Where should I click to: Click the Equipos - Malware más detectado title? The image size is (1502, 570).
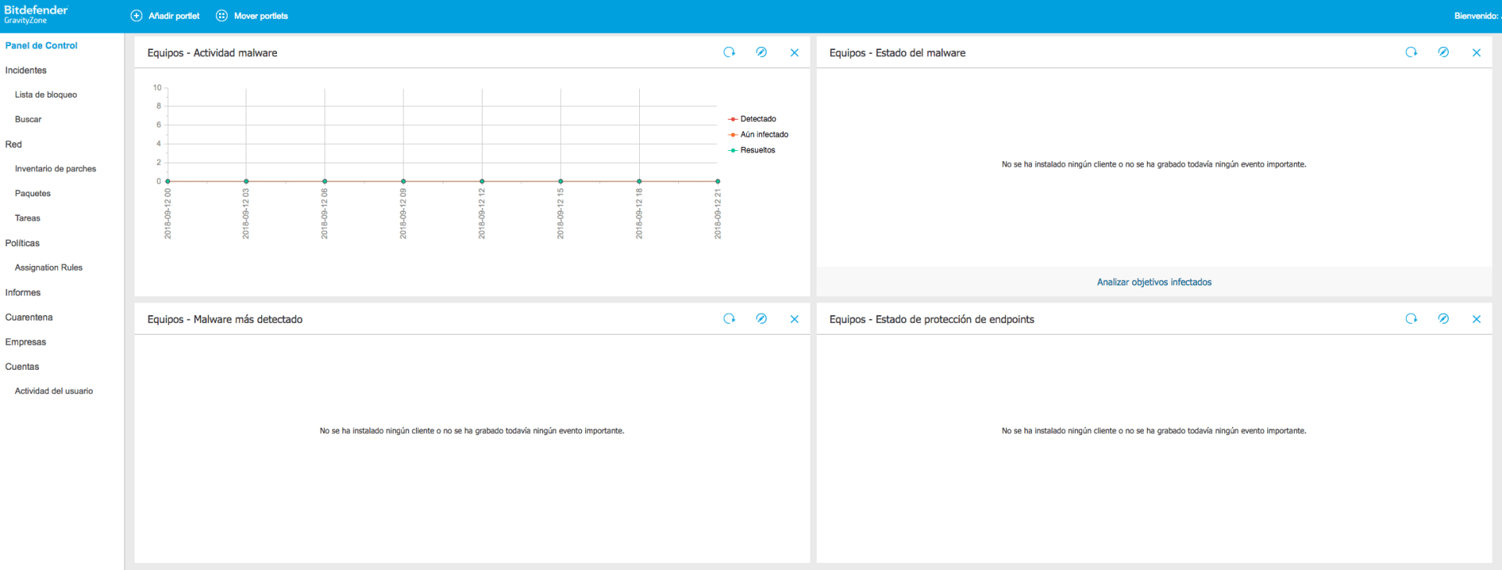coord(225,320)
